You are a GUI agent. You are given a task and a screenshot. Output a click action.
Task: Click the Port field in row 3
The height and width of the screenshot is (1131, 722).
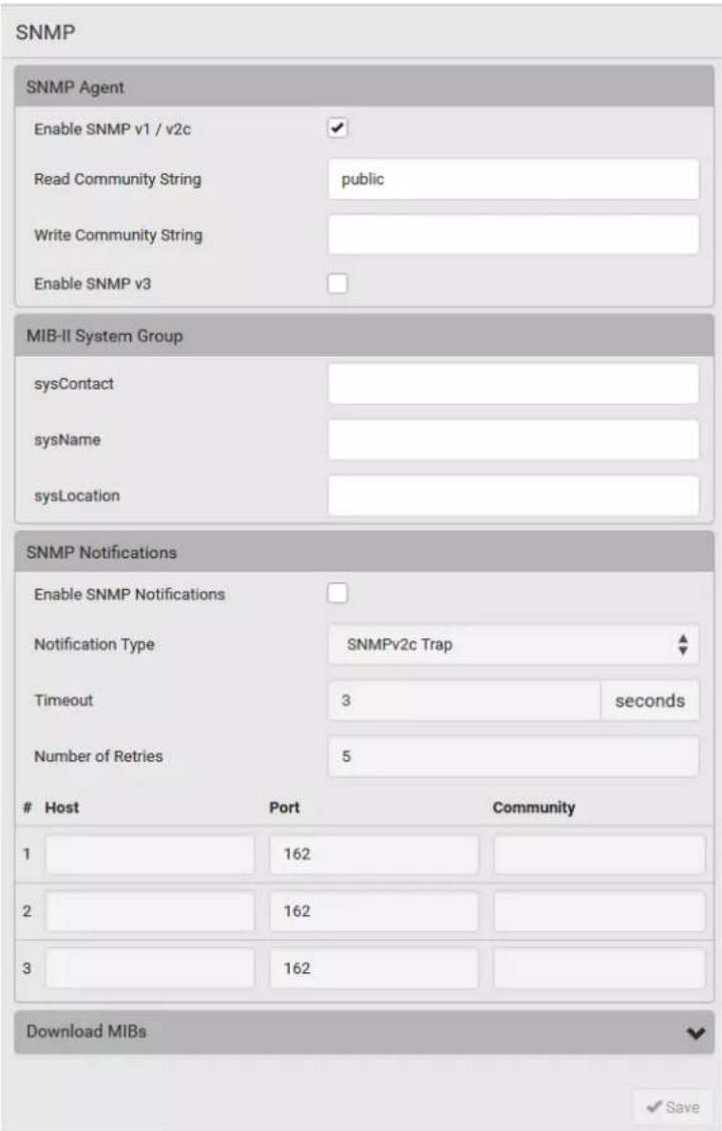coord(374,968)
